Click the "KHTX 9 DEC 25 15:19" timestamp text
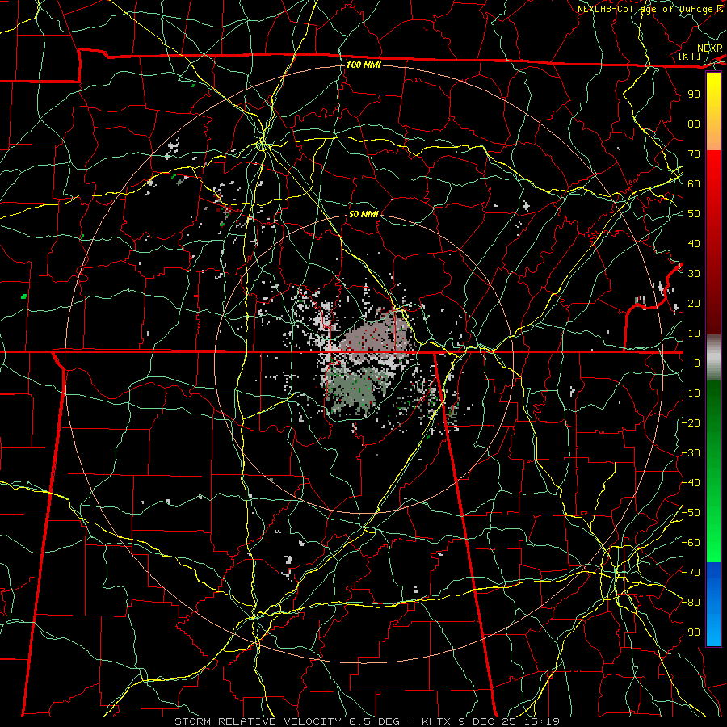 pyautogui.click(x=490, y=721)
